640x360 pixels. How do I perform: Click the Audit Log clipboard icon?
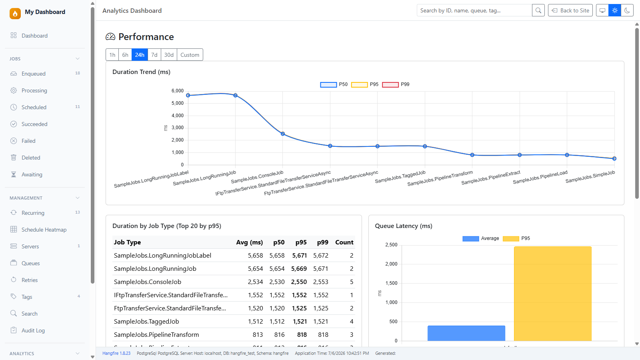pos(14,330)
